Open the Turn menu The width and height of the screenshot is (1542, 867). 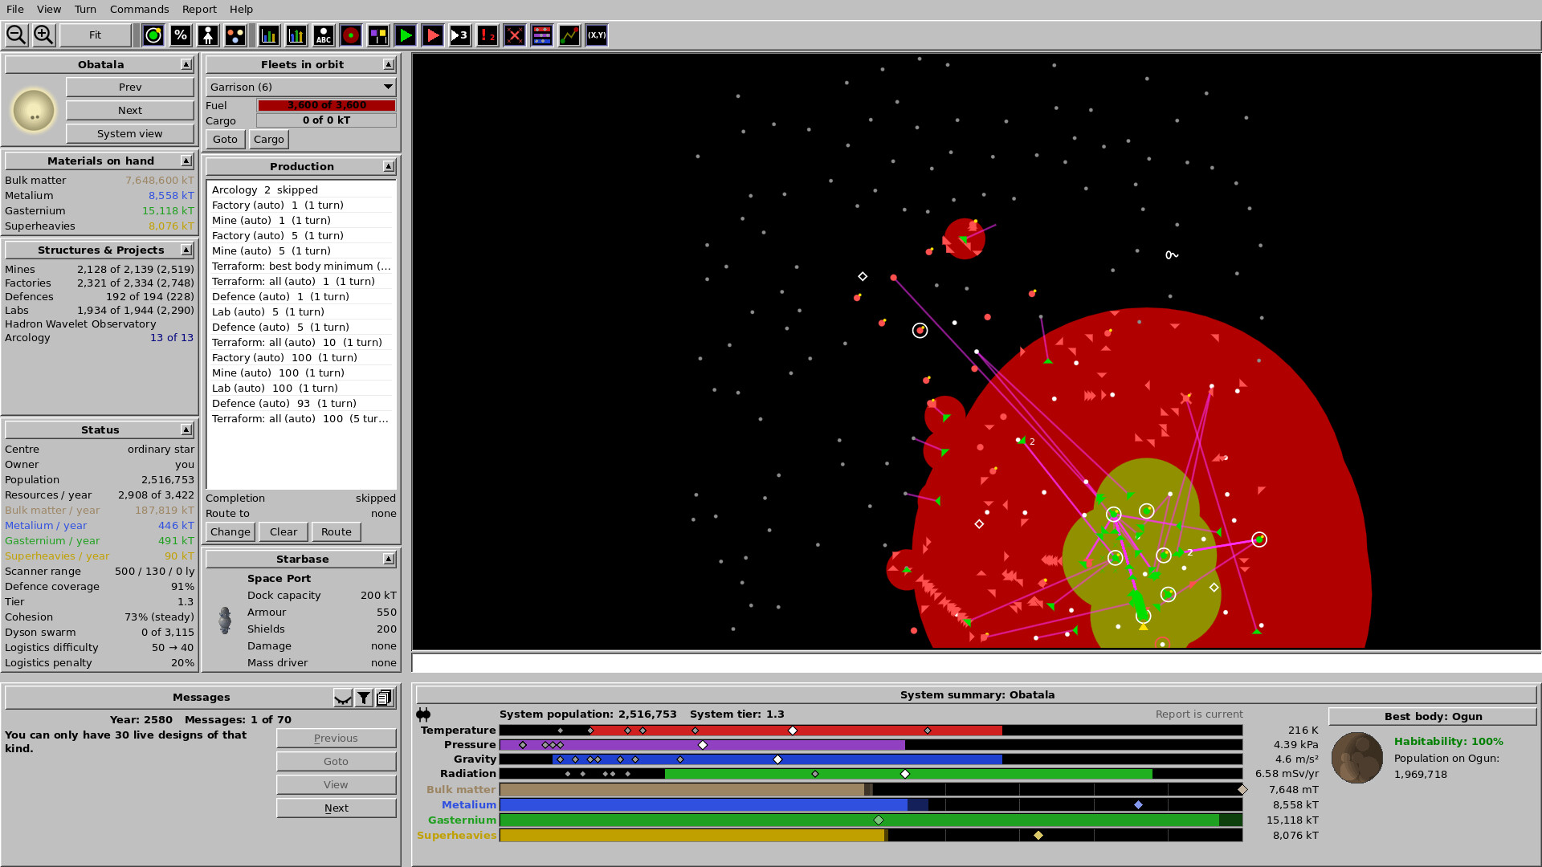tap(85, 9)
